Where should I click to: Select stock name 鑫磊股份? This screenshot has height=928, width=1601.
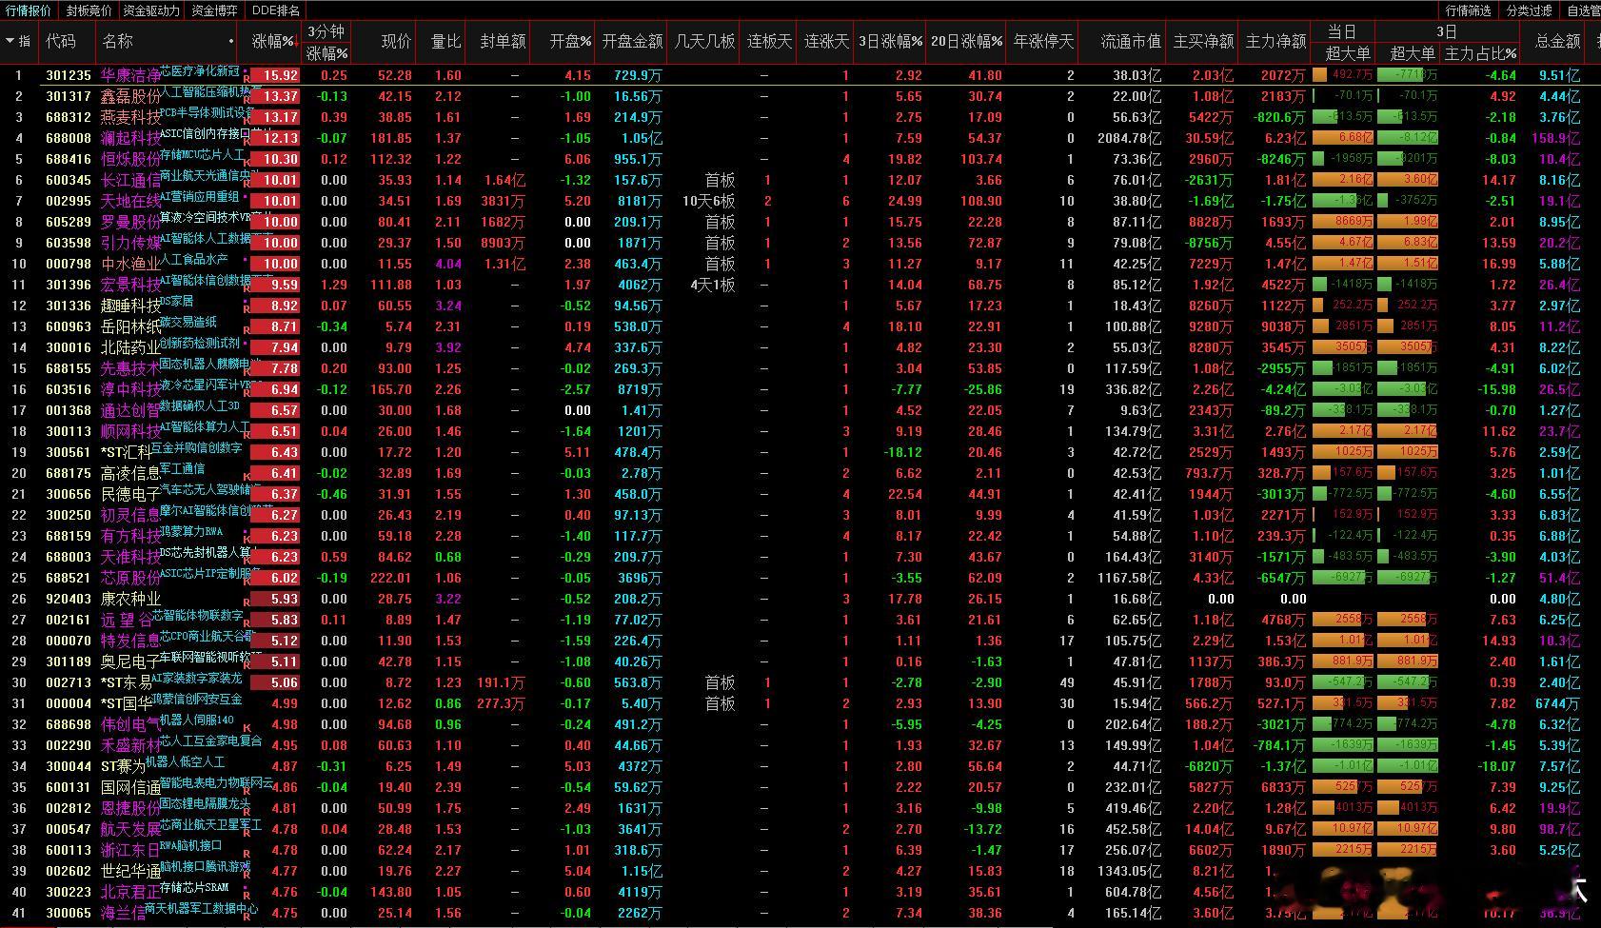[131, 96]
